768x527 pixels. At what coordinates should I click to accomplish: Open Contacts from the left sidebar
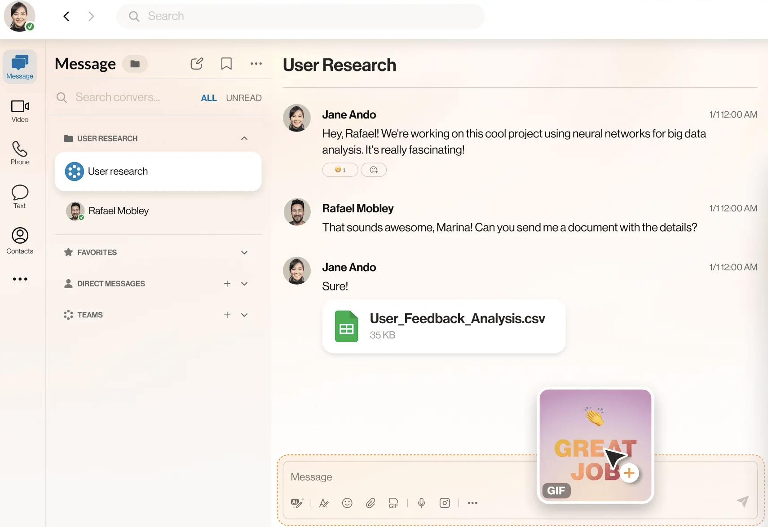tap(20, 241)
